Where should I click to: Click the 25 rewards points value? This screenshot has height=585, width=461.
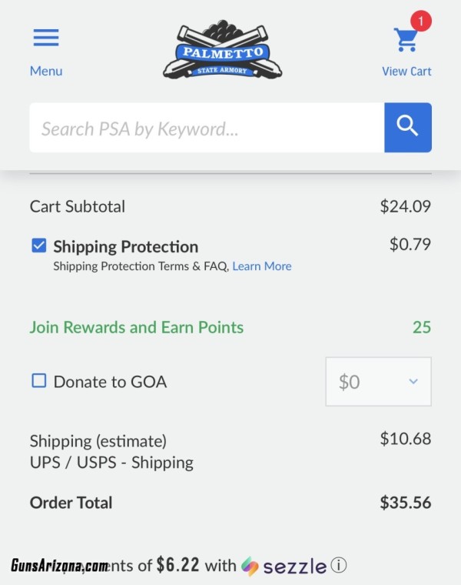[422, 327]
